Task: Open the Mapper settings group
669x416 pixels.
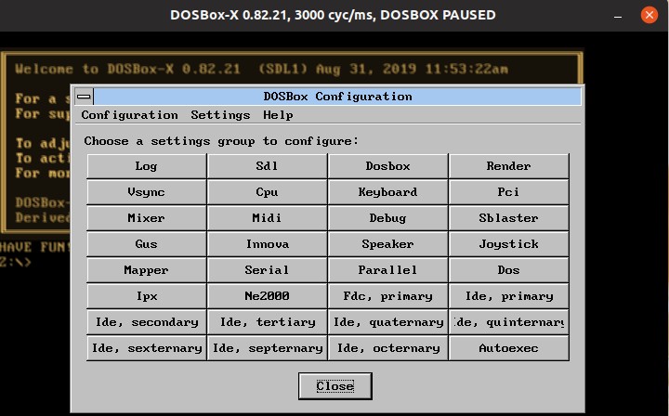Action: click(x=147, y=270)
